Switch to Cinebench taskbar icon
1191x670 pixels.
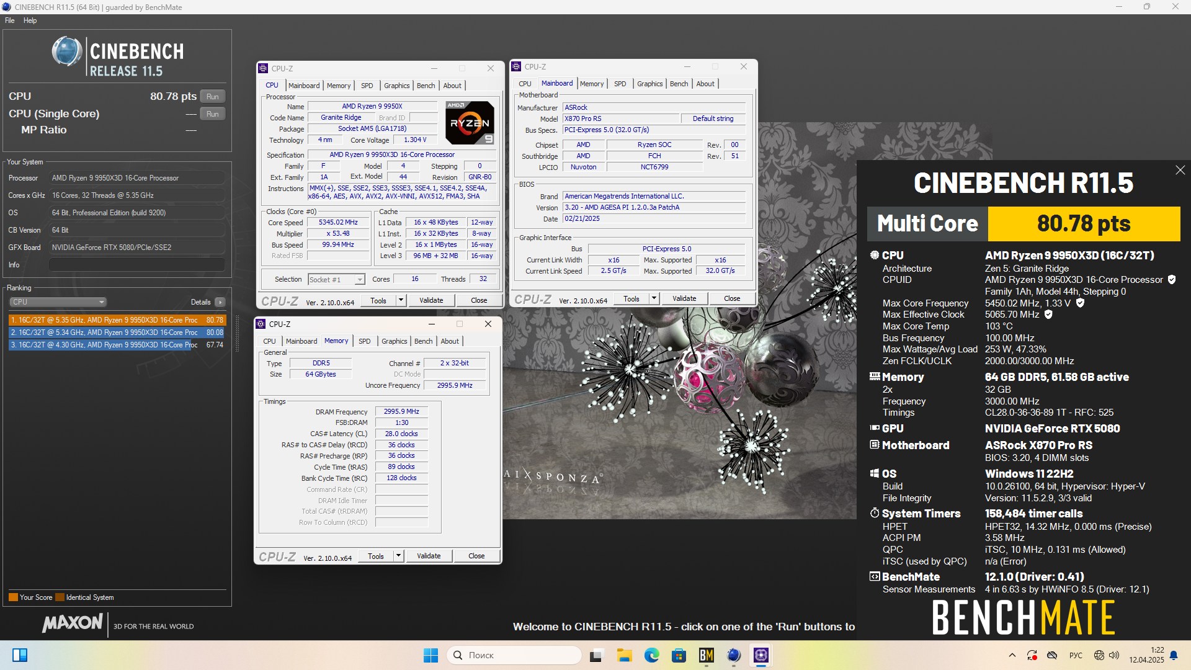pyautogui.click(x=734, y=655)
